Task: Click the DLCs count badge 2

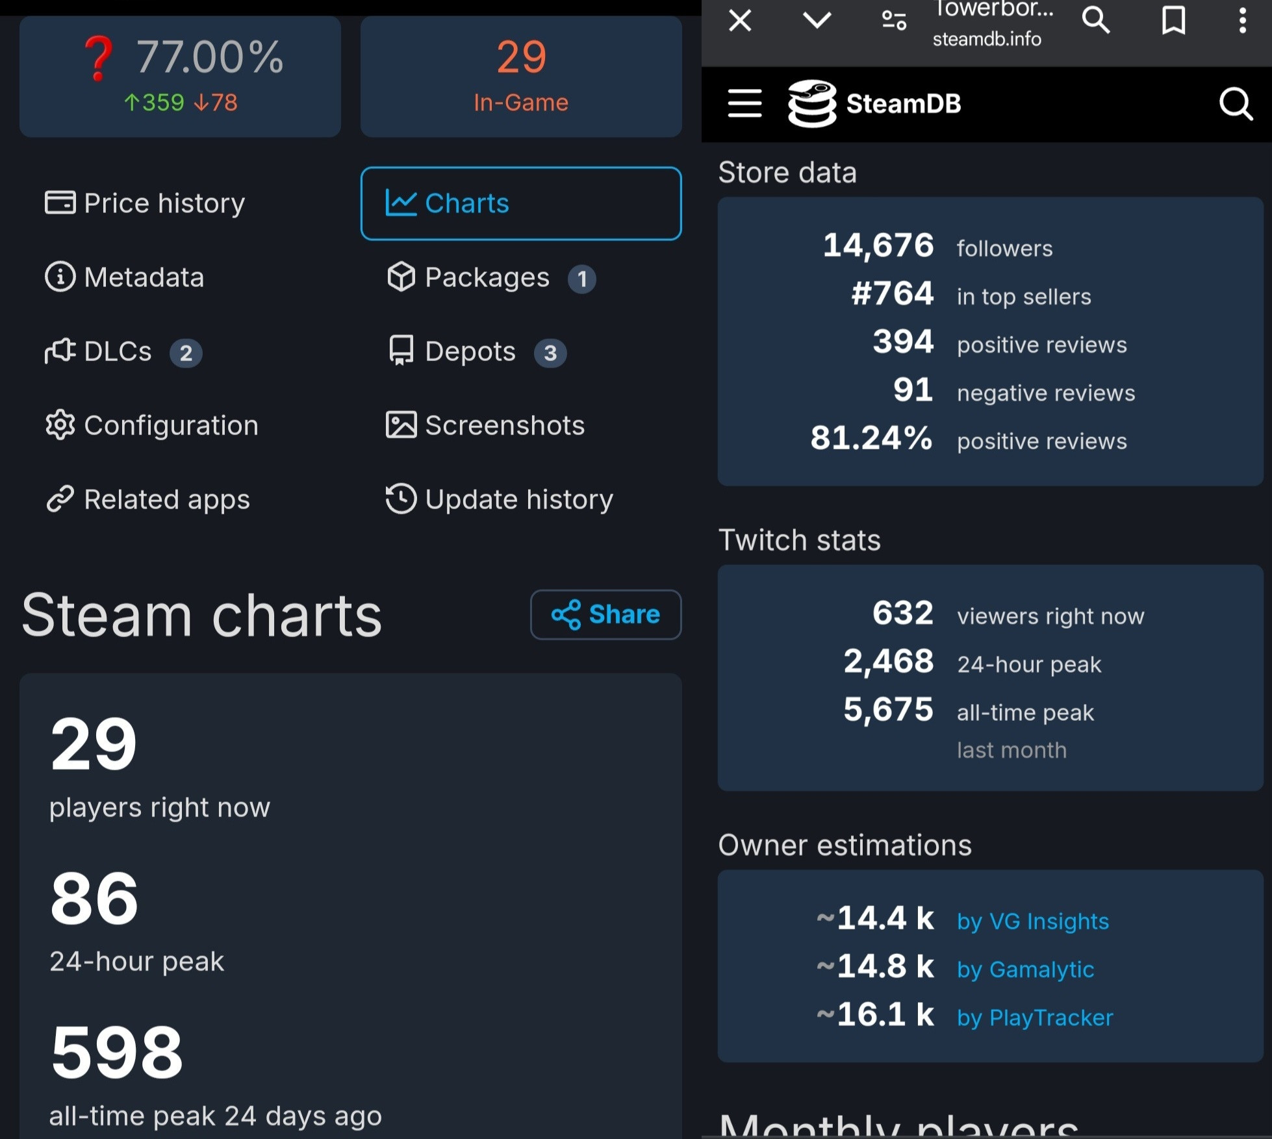Action: tap(186, 353)
